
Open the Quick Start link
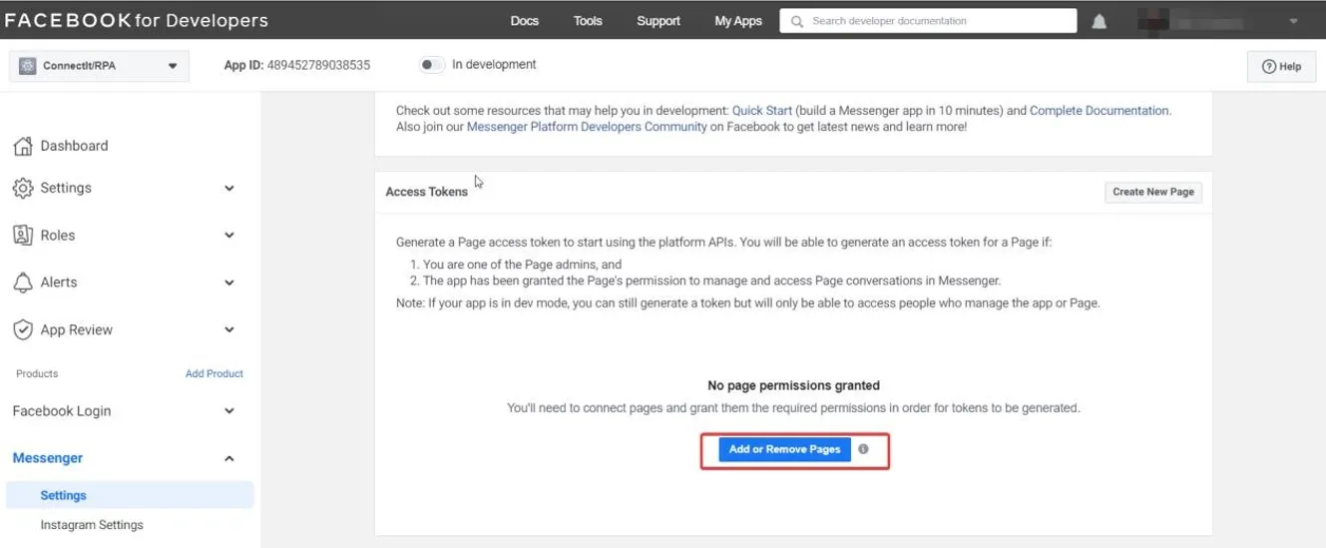coord(761,111)
